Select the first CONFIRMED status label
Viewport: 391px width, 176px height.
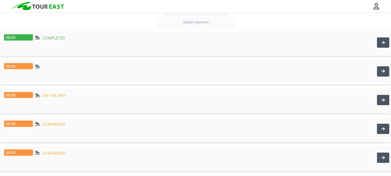coord(54,124)
